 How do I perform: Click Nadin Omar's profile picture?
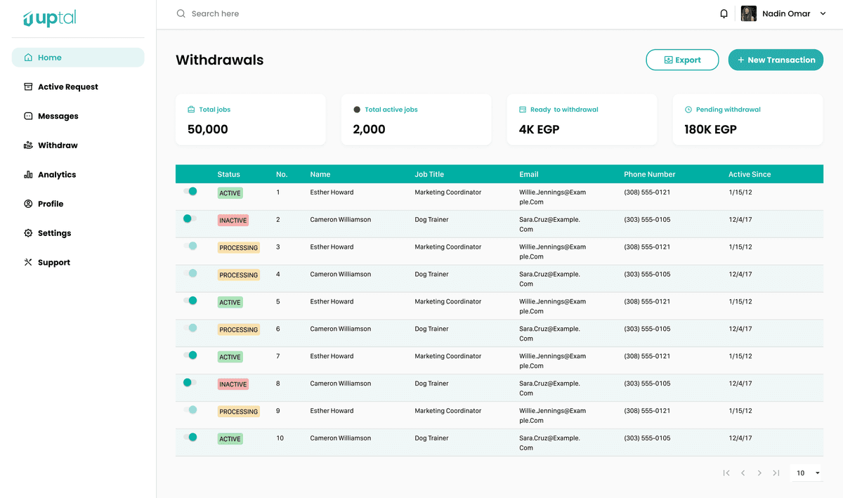(748, 13)
